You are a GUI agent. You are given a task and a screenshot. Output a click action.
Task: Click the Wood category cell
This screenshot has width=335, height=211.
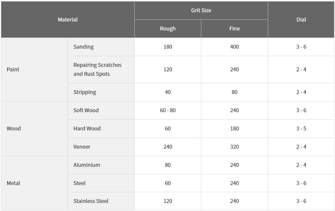34,129
